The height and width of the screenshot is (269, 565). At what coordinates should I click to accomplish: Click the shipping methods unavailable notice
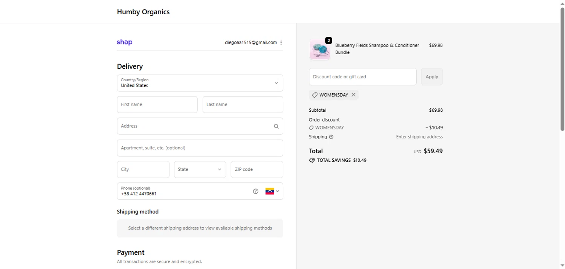click(x=200, y=228)
